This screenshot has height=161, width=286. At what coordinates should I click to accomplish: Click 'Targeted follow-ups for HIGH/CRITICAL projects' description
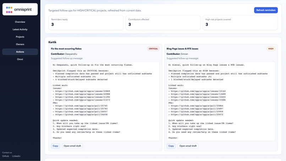(95, 11)
